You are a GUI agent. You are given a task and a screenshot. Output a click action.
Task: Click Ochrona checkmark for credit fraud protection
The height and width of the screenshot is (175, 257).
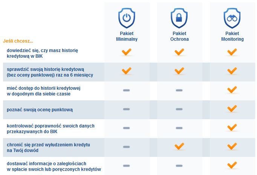(x=179, y=146)
